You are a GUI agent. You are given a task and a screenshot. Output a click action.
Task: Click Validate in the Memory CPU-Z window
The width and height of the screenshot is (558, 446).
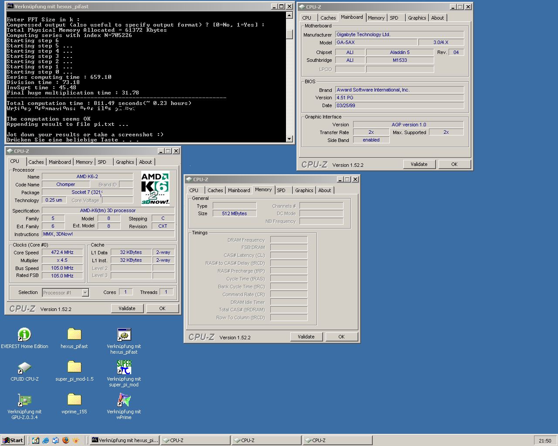(306, 337)
